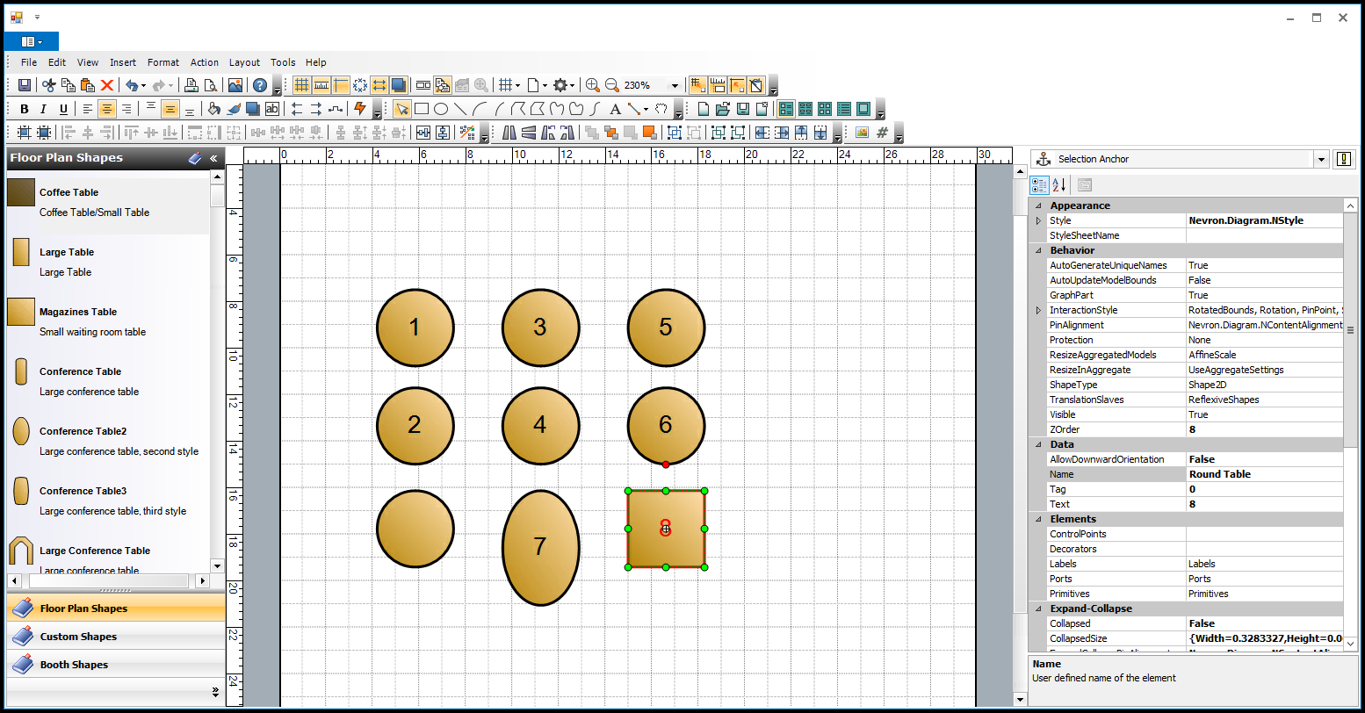Toggle Italic text formatting

(x=44, y=109)
